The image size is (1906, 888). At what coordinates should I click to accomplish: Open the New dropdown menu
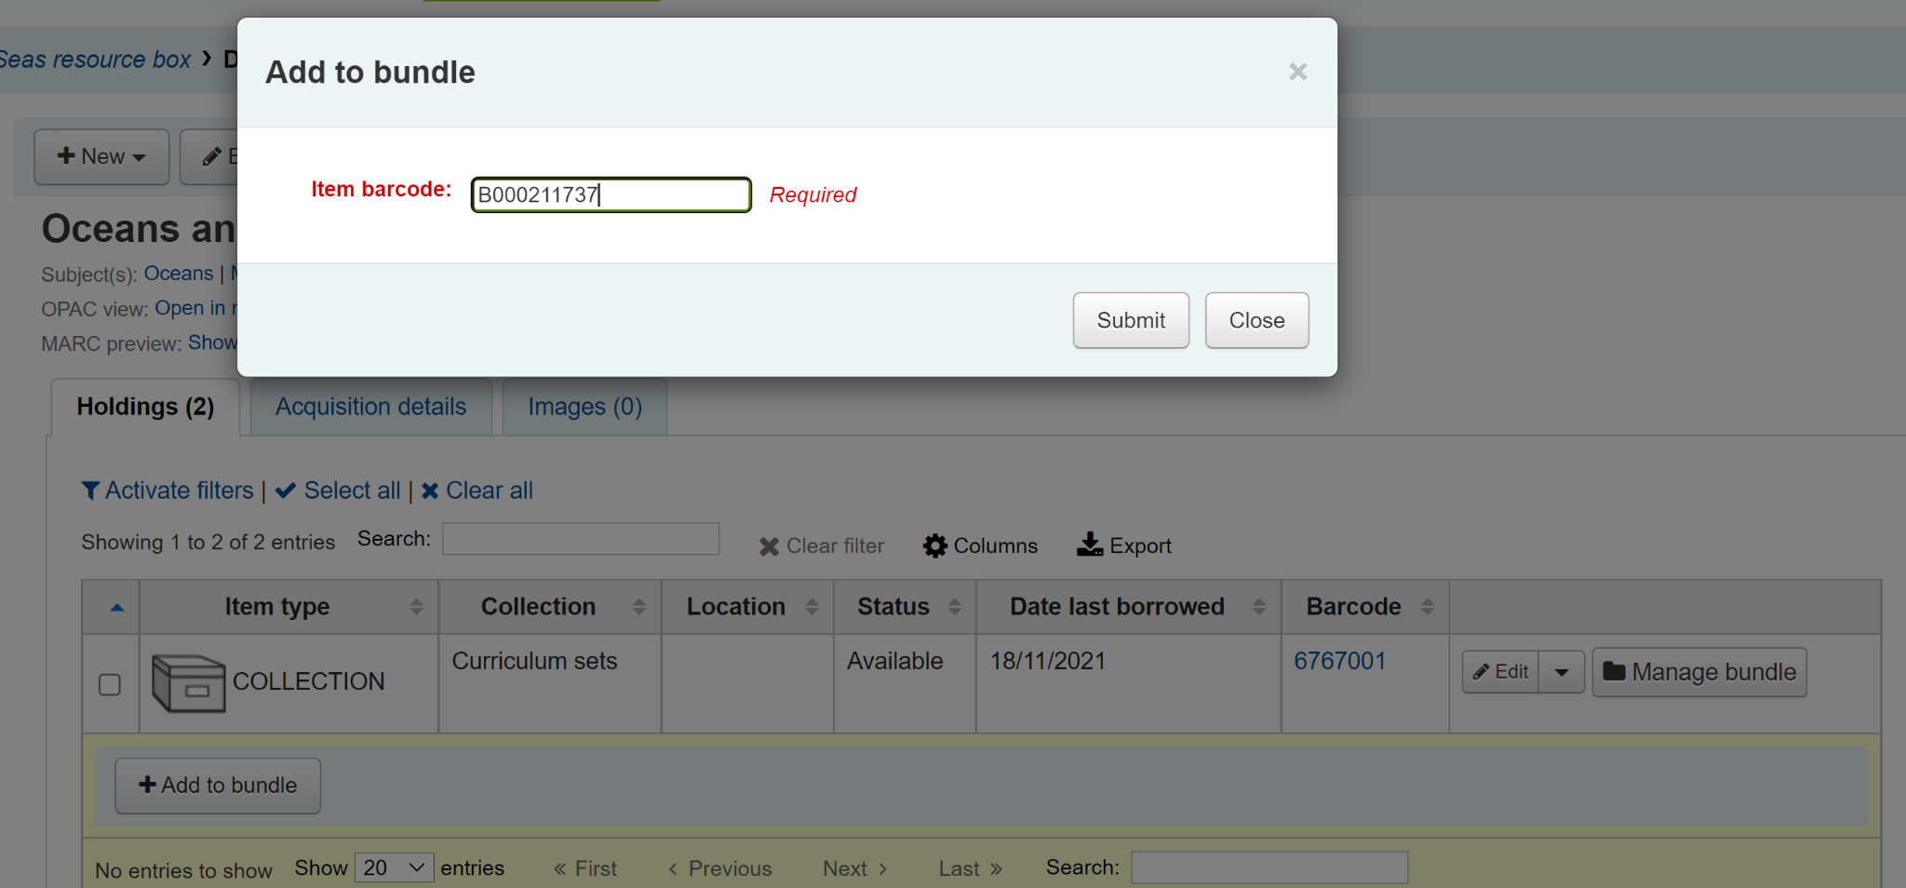pos(101,156)
